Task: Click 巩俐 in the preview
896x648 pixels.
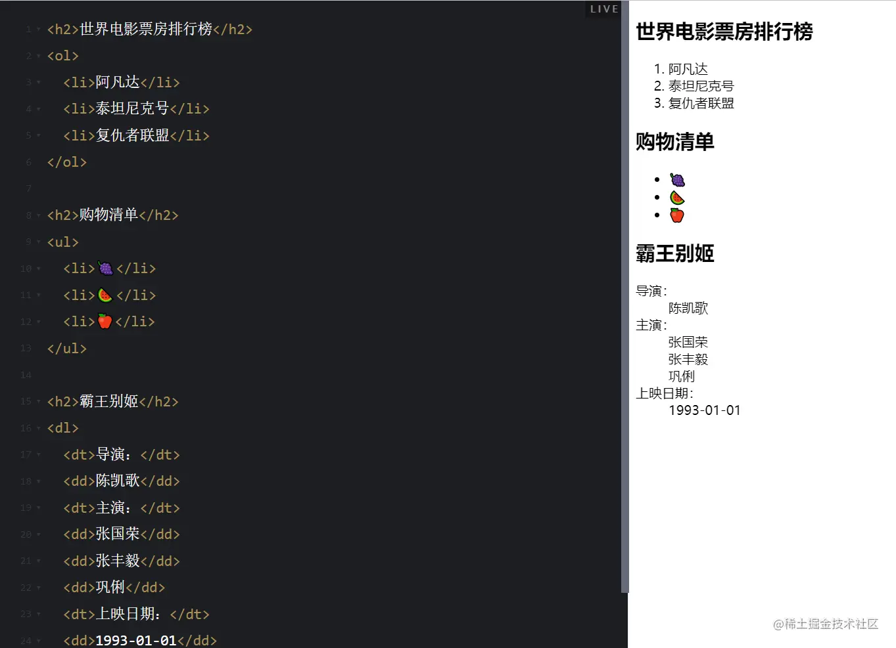Action: click(682, 376)
